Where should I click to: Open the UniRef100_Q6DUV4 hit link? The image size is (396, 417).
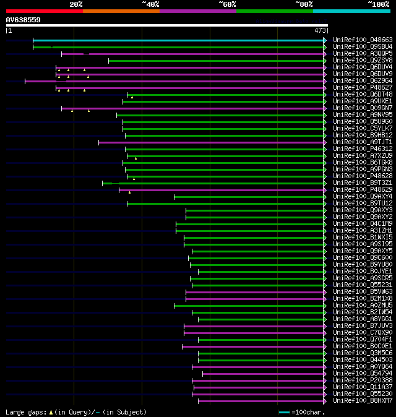point(363,67)
